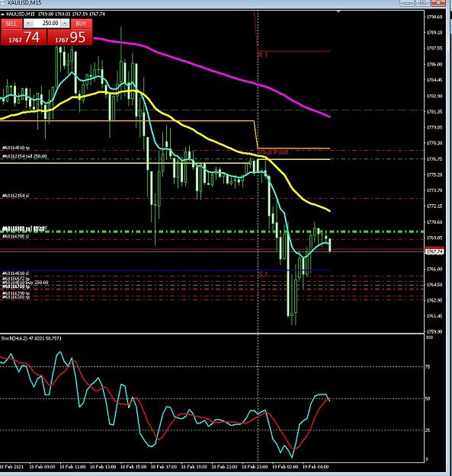Click the chart window icon in the title bar

coord(2,3)
